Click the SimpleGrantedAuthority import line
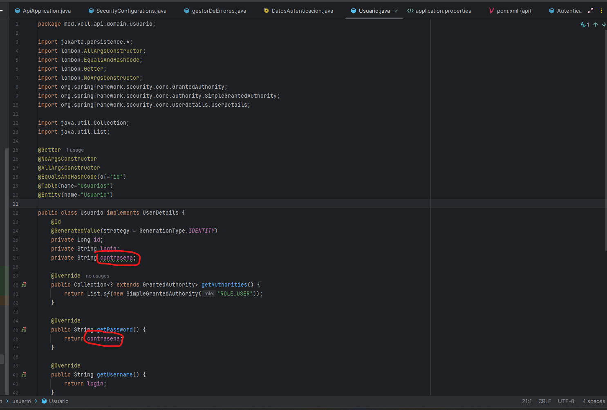 159,96
